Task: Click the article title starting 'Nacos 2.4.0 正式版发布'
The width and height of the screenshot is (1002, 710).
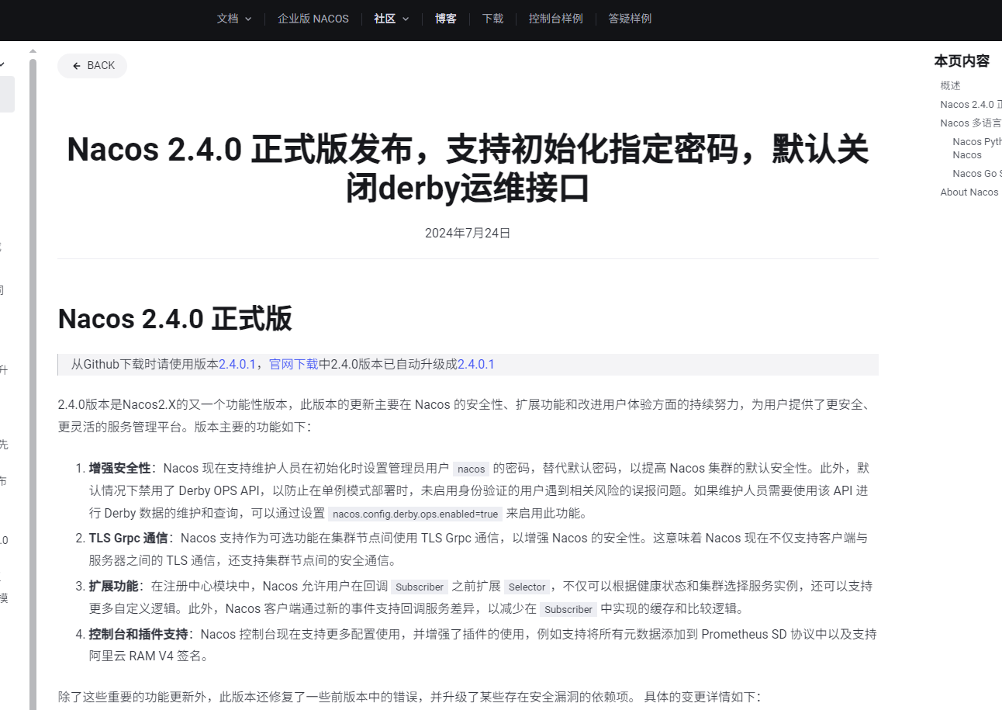Action: click(x=468, y=168)
